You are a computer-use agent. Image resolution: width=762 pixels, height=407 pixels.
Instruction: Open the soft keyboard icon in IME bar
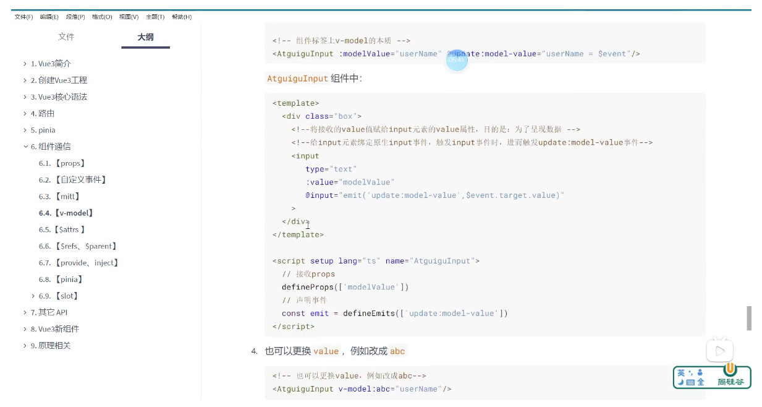click(690, 382)
